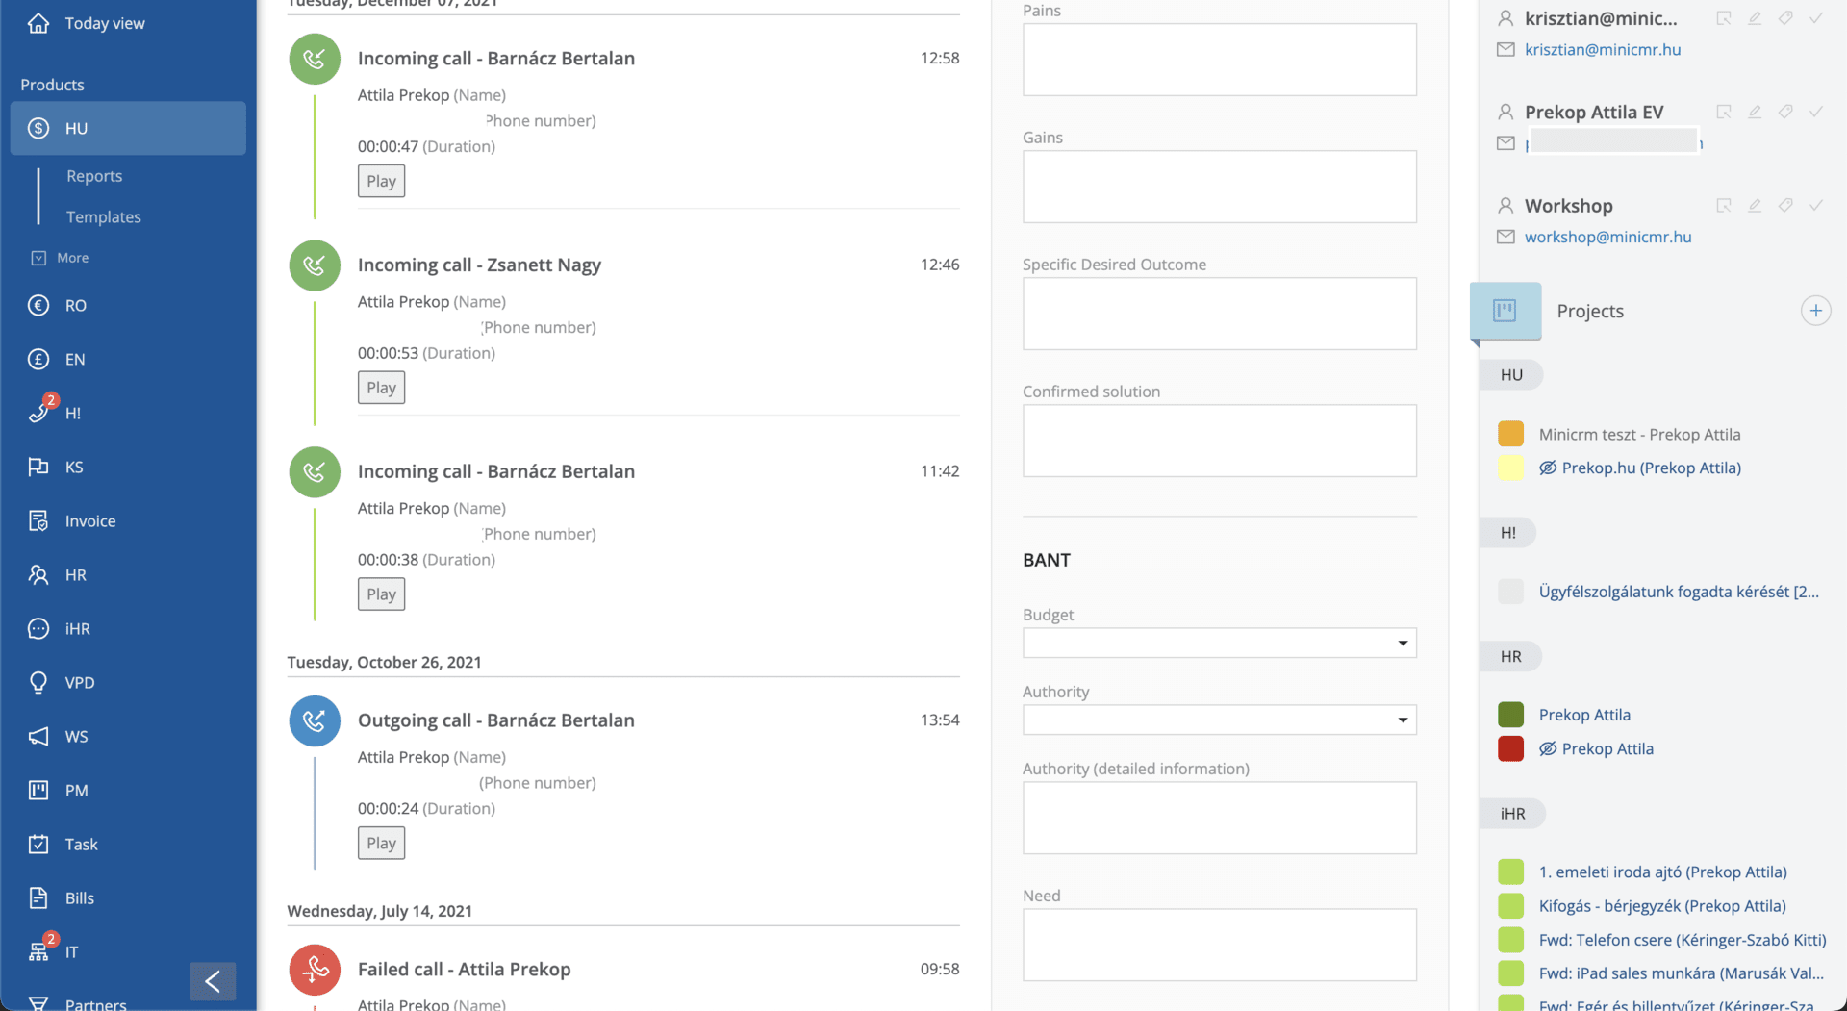This screenshot has width=1847, height=1011.
Task: Play the Zsanett Nagy call recording
Action: [381, 388]
